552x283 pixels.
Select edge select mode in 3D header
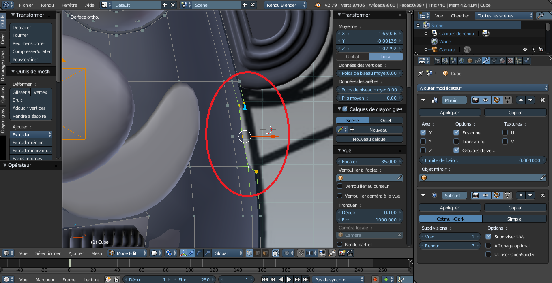coord(257,253)
